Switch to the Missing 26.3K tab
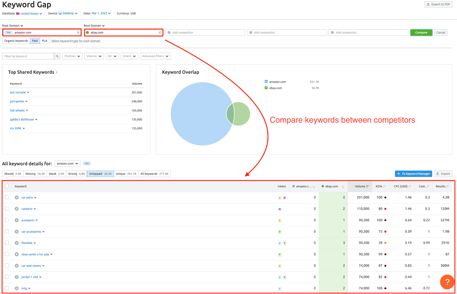The image size is (457, 294). pos(35,174)
